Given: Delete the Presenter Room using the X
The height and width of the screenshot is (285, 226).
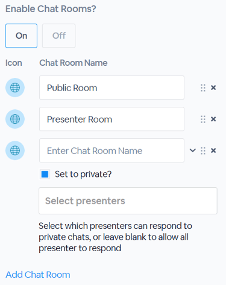Looking at the screenshot, I should 213,119.
